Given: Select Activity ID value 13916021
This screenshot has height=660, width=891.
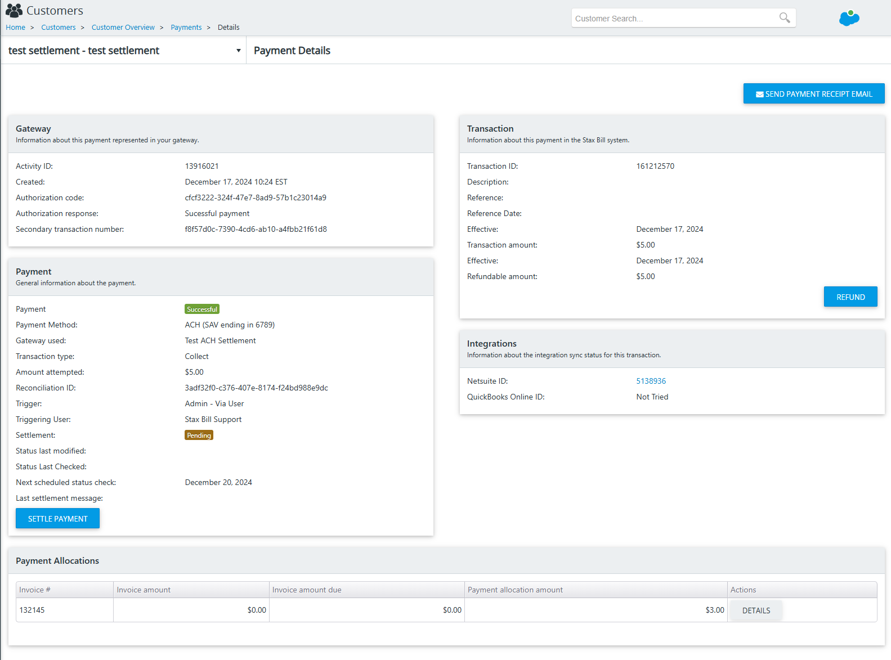Looking at the screenshot, I should 202,167.
